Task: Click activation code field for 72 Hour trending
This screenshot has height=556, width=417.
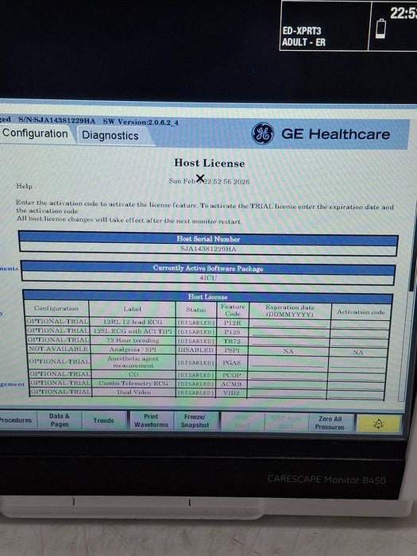Action: (x=358, y=343)
